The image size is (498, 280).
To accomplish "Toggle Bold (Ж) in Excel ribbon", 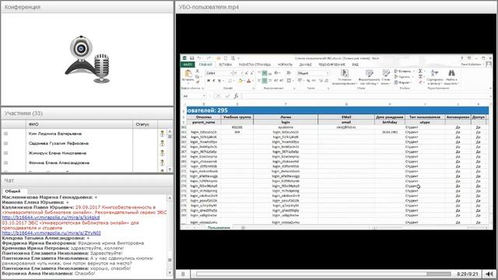I will coord(209,81).
